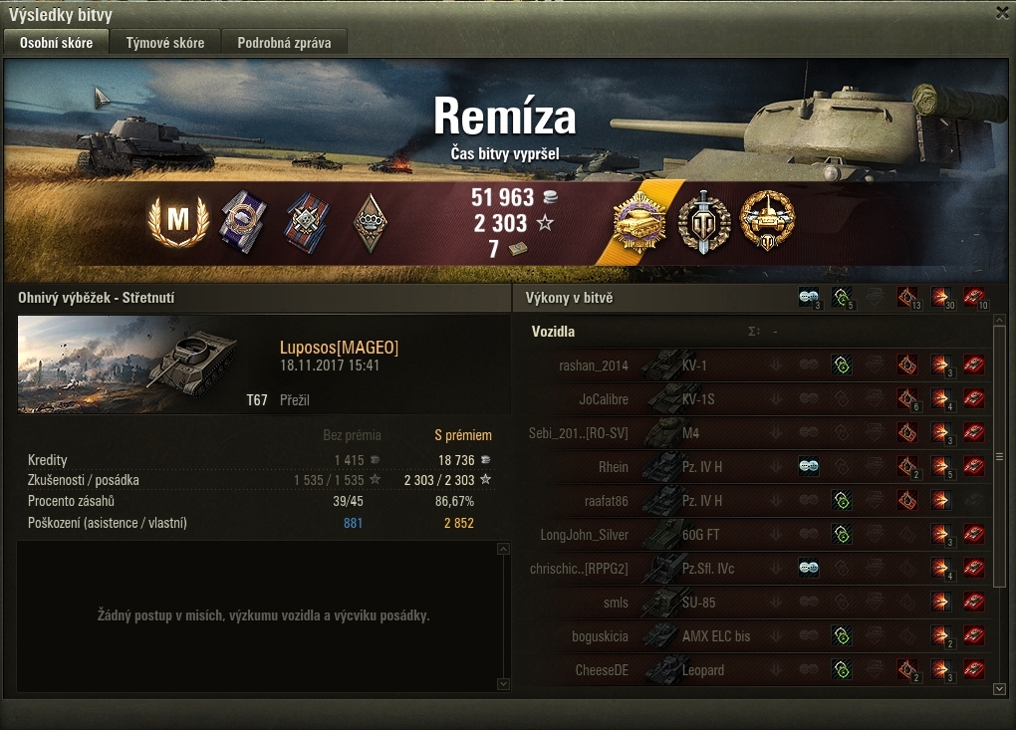This screenshot has width=1016, height=730.
Task: Open the Podrobná zpráva tab
Action: [284, 43]
